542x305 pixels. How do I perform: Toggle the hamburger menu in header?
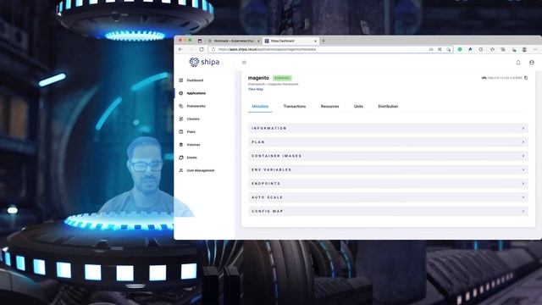[x=244, y=63]
